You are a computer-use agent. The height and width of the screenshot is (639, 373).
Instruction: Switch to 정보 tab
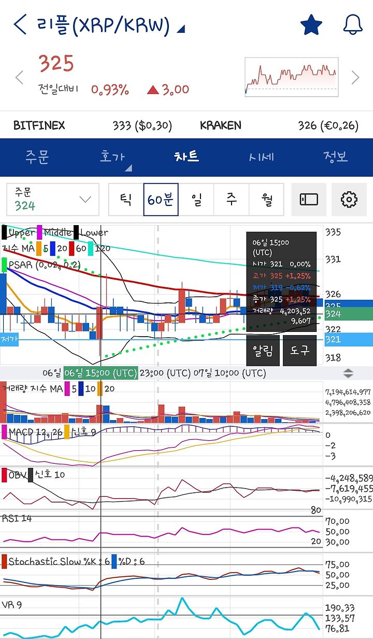336,157
